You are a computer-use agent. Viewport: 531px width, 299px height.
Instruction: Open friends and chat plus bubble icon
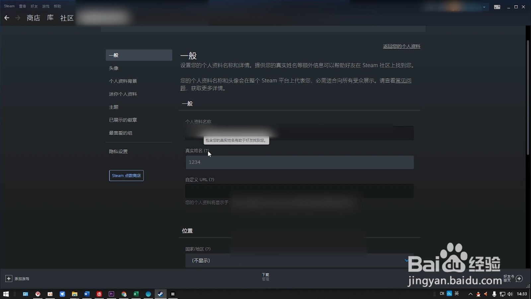tap(519, 278)
